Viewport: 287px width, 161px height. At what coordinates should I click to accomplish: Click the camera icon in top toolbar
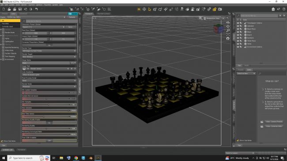(x=220, y=9)
